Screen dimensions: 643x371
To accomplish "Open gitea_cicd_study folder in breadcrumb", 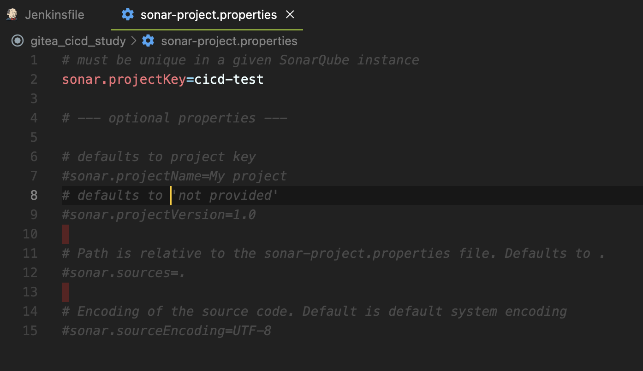I will (x=78, y=41).
